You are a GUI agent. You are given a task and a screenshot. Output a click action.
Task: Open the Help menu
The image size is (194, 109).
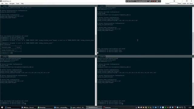tap(22, 4)
